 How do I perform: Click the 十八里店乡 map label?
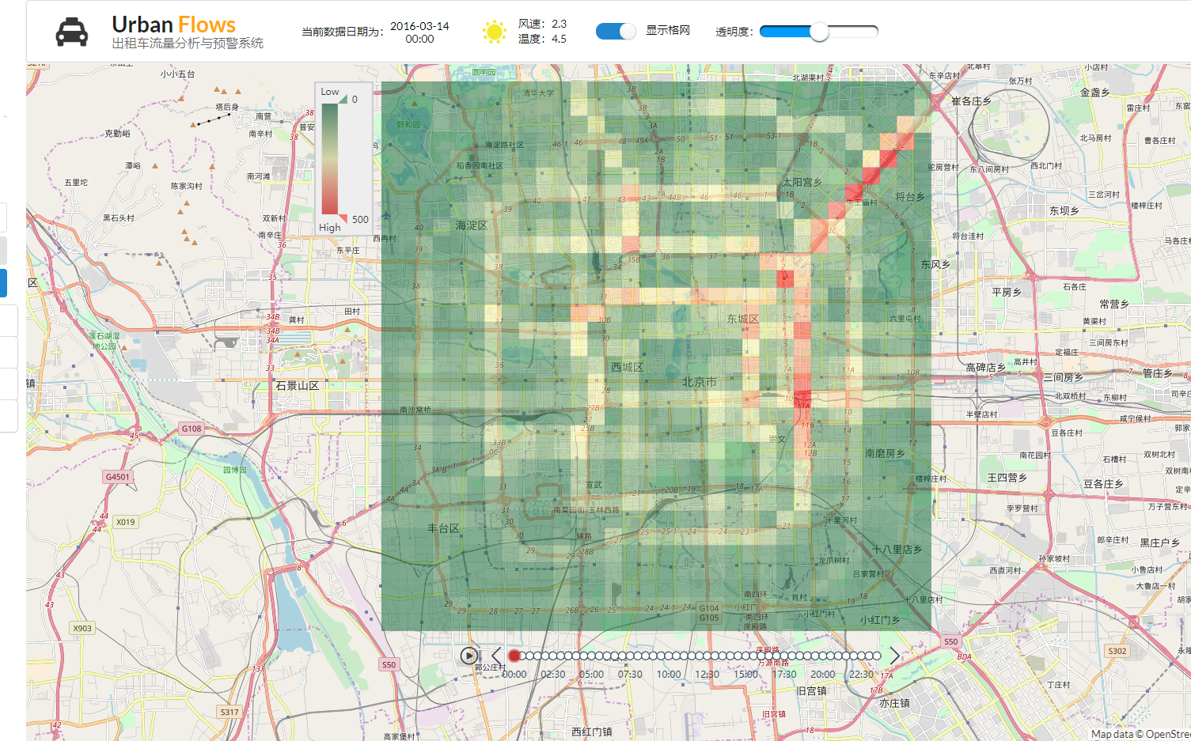pos(897,549)
